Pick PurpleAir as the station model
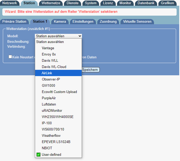This screenshot has width=180, height=161. [x=49, y=98]
